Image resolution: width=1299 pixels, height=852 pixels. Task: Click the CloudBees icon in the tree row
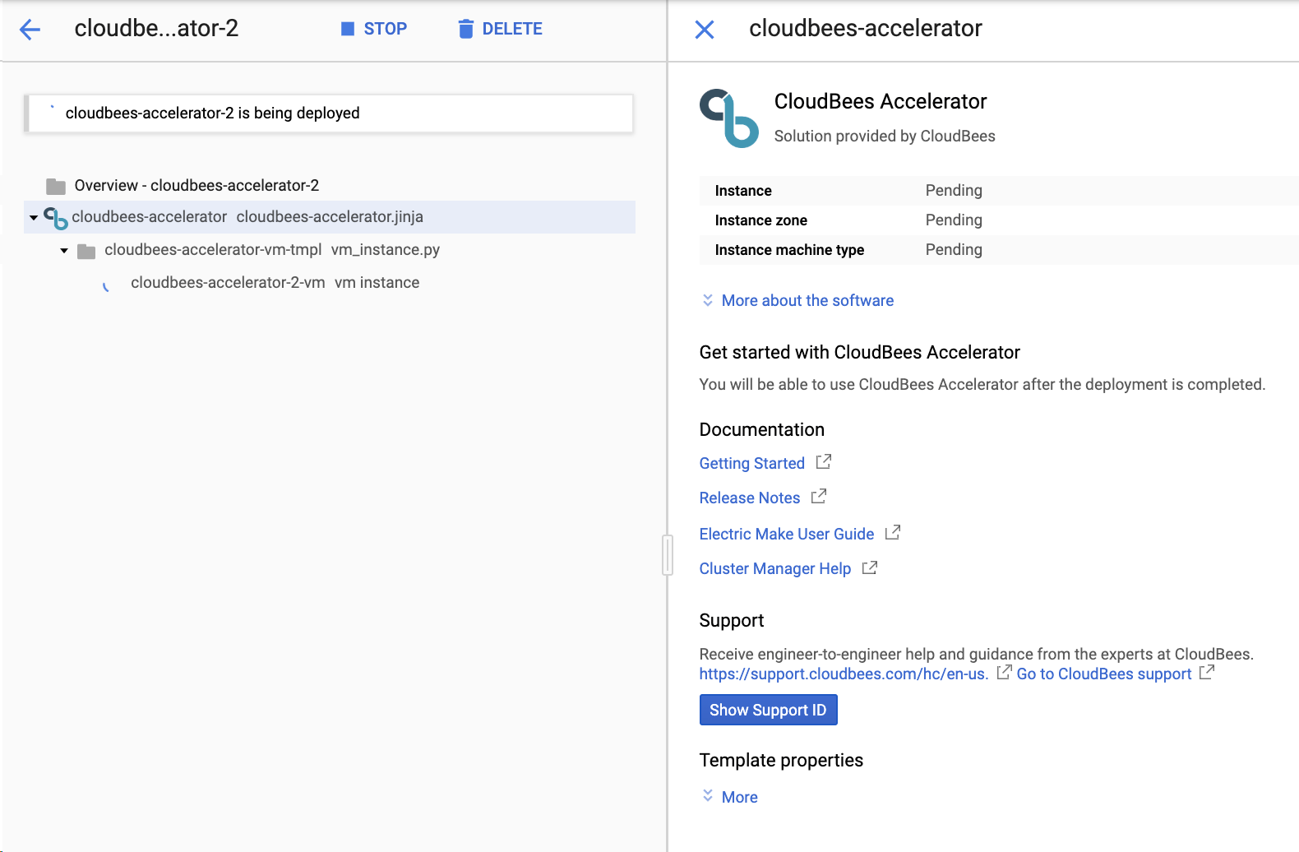coord(55,218)
